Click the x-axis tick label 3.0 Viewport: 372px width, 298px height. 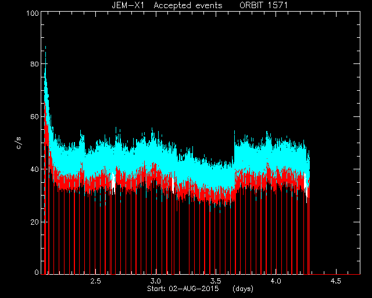pyautogui.click(x=156, y=281)
